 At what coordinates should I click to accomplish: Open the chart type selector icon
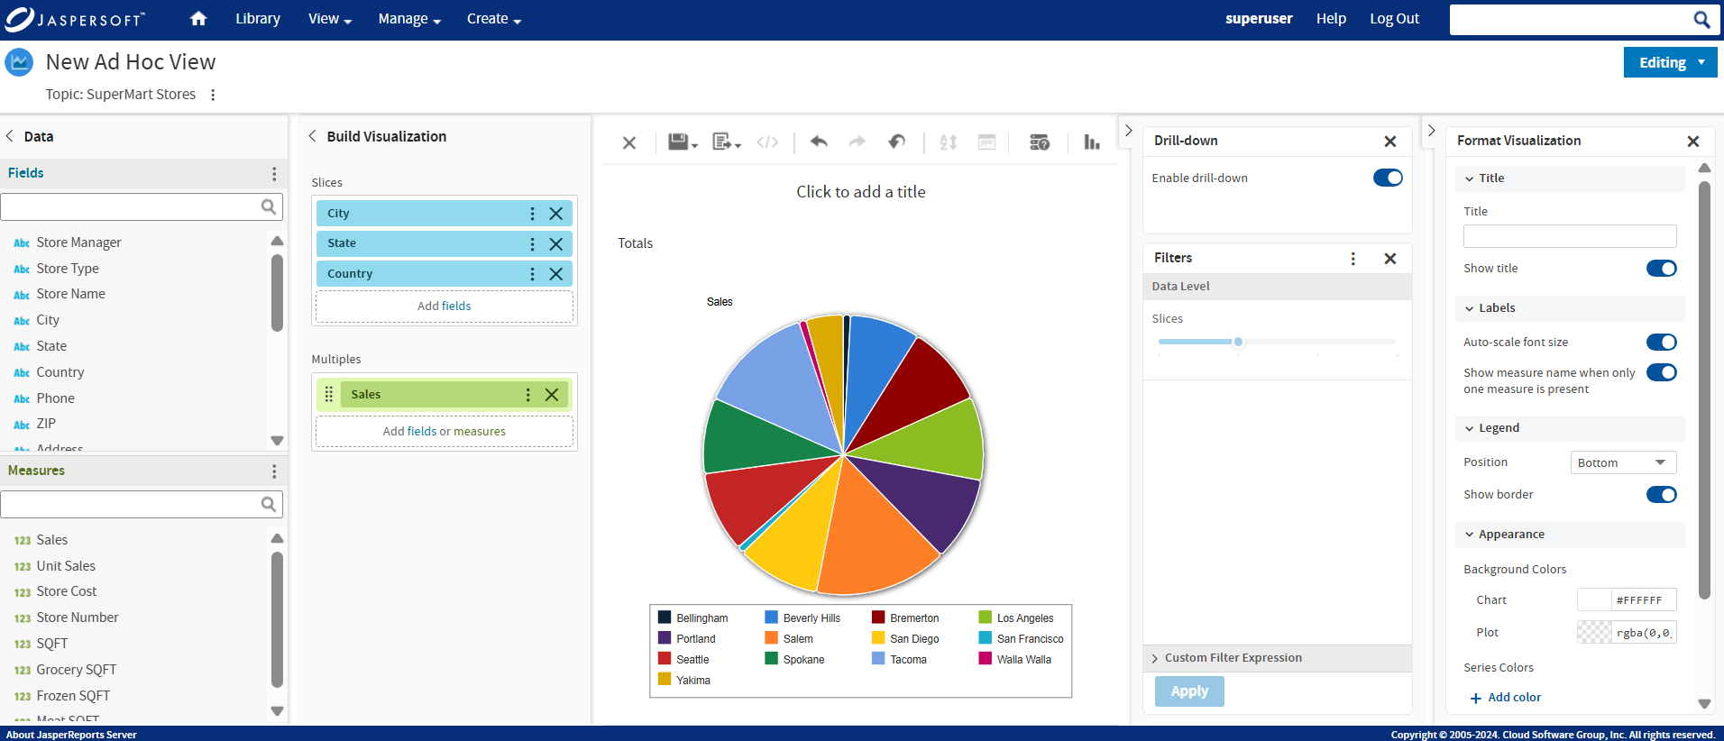[1092, 142]
